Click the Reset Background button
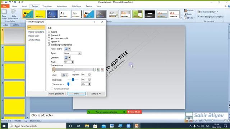 click(57, 94)
